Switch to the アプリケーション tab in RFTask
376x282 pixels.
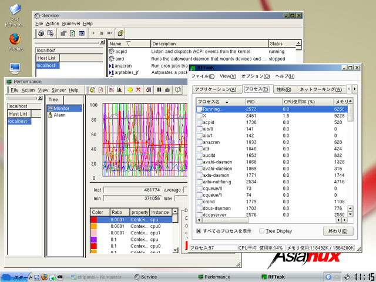[x=216, y=89]
